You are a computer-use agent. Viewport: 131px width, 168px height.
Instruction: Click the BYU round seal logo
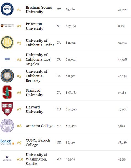coord(7,9)
